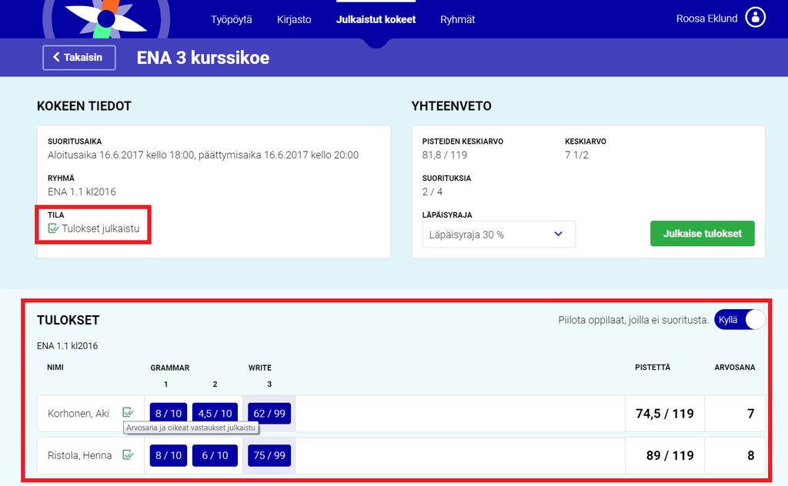Click published status icon beside Korhonen, Aki

pos(129,413)
